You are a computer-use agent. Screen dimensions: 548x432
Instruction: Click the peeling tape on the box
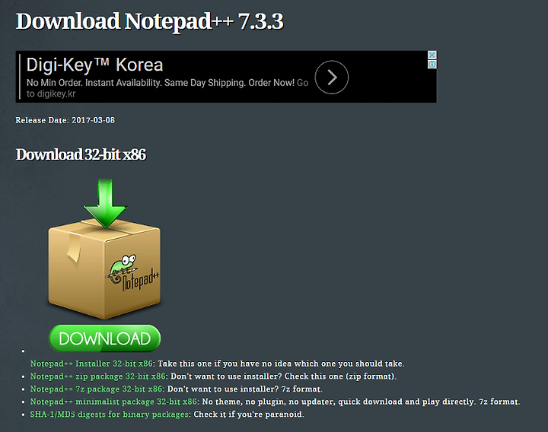pos(74,247)
